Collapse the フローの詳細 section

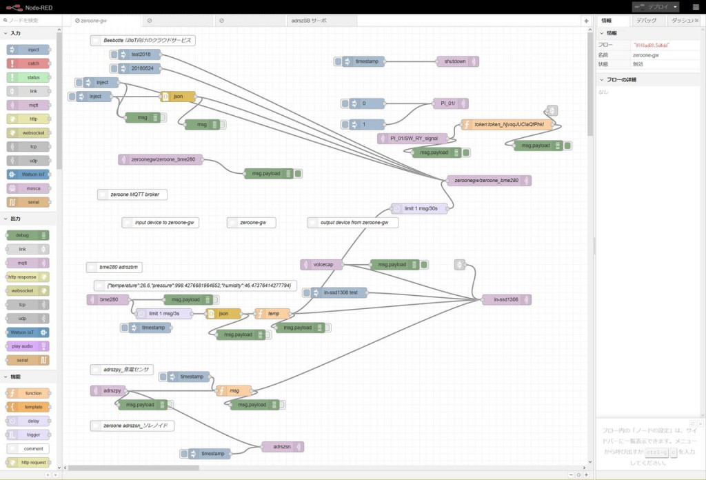pyautogui.click(x=601, y=80)
